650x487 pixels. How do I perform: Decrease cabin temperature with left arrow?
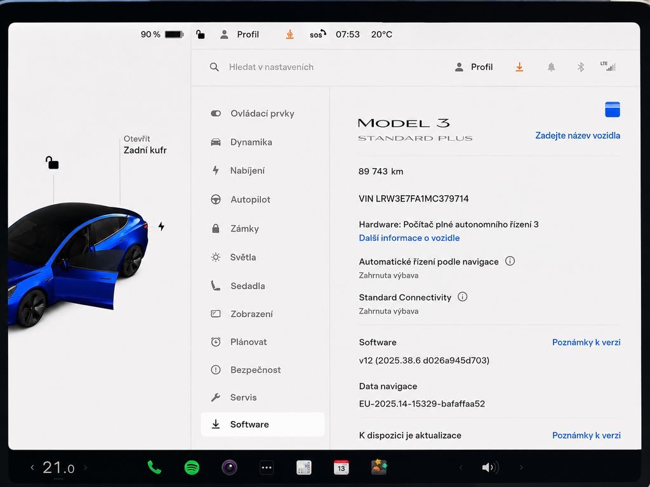(32, 467)
